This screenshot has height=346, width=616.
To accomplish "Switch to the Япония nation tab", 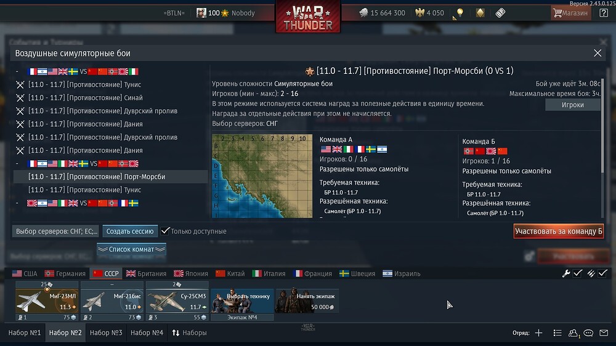I will 191,273.
